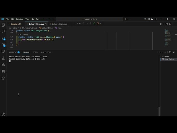The height and width of the screenshot is (133, 177).
Task: Select the pwsh terminal entry
Action: point(169,56)
